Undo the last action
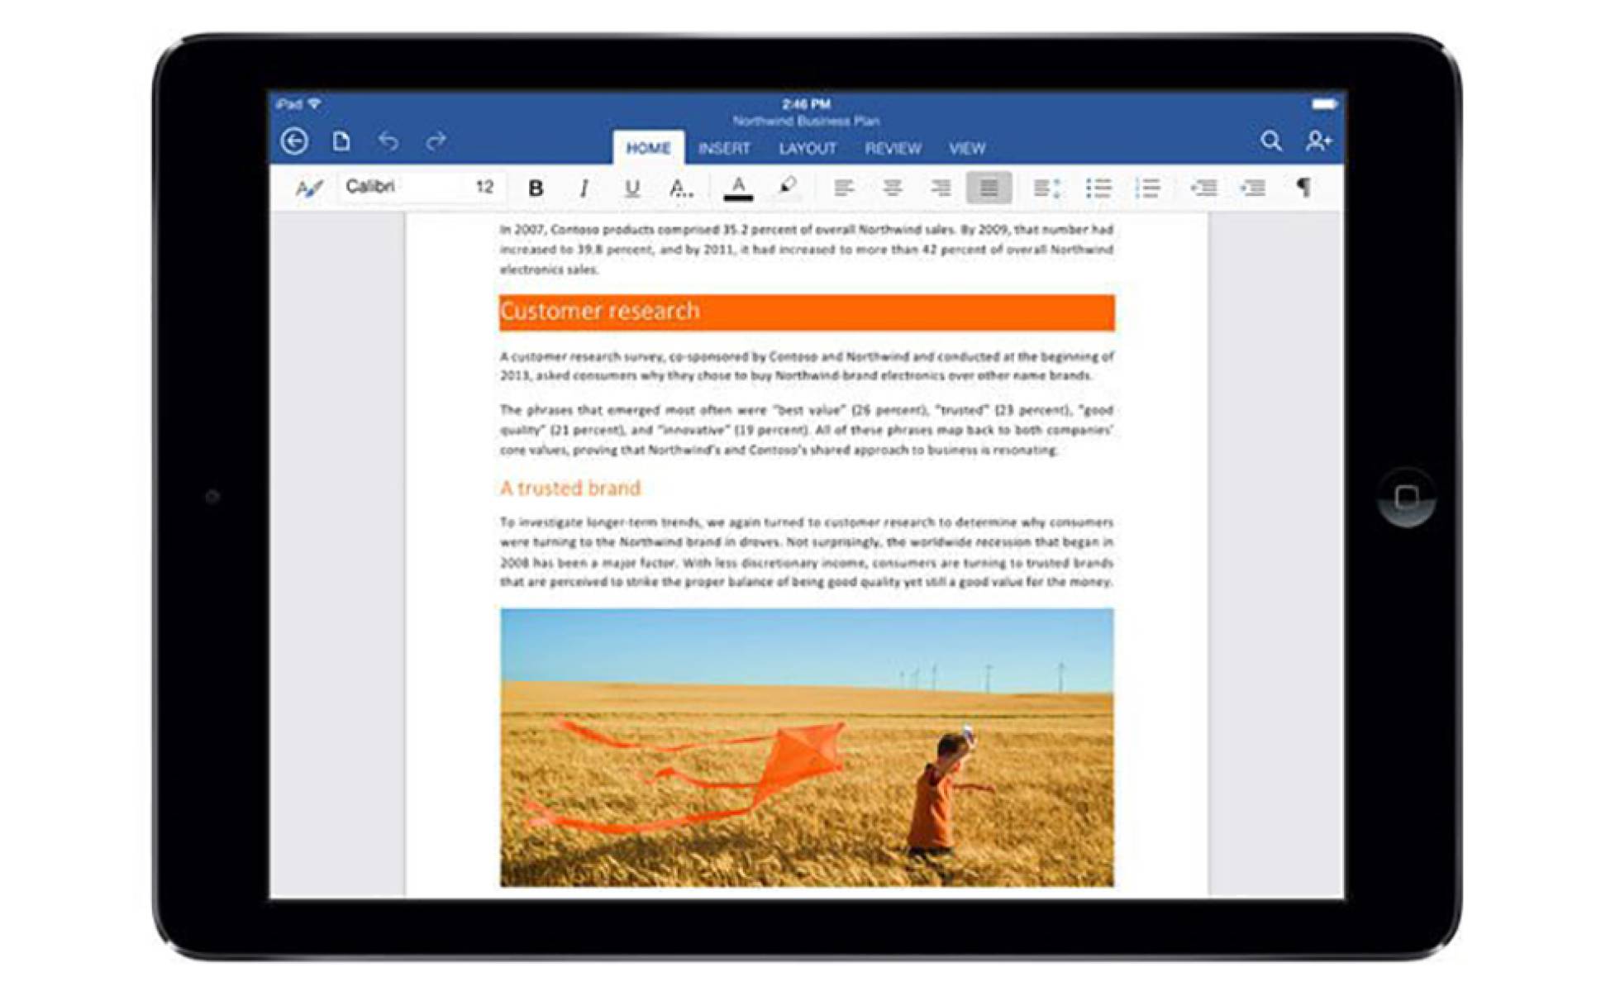1620x1001 pixels. click(388, 141)
